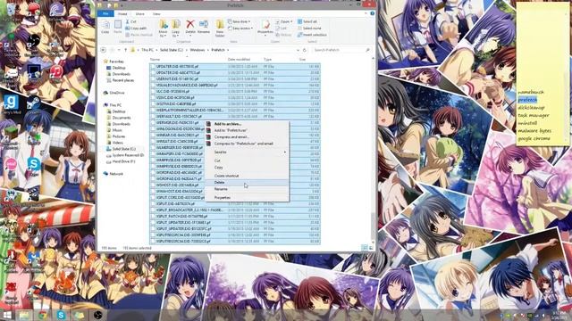The width and height of the screenshot is (572, 321).
Task: Open the iTunes desktop shortcut icon
Action: [x=55, y=73]
